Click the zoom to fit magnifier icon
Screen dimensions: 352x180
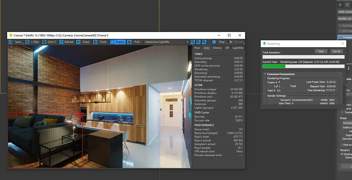click(x=204, y=42)
